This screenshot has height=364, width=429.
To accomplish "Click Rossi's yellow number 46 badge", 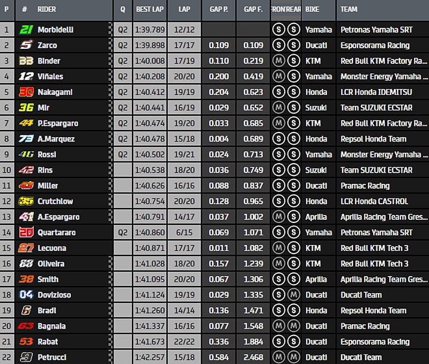I will click(25, 154).
